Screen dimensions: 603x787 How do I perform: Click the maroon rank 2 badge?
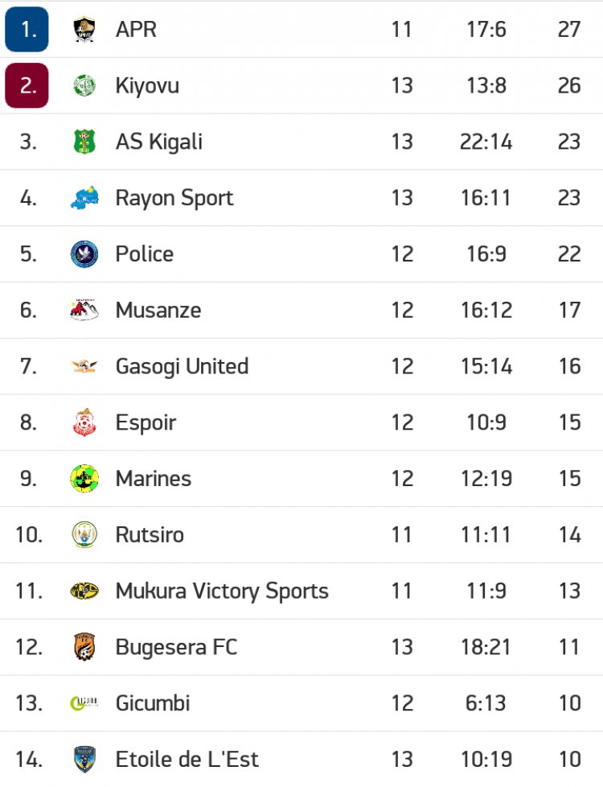[x=27, y=85]
